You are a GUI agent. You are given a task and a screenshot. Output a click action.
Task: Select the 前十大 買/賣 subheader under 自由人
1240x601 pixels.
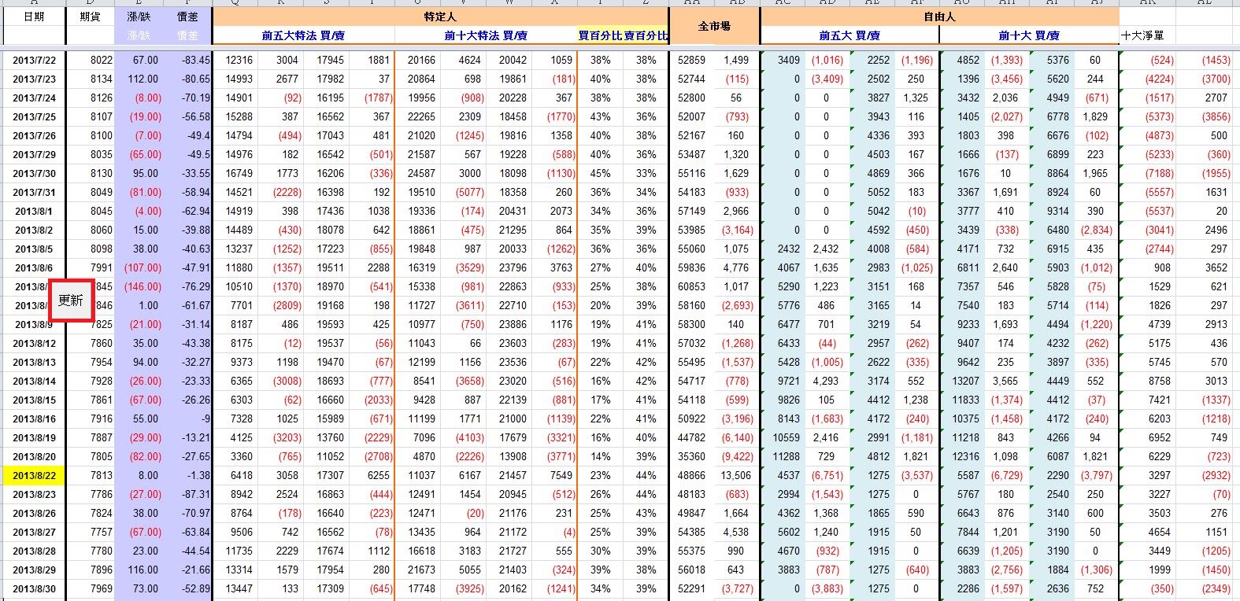pyautogui.click(x=1029, y=35)
